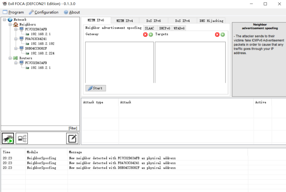The width and height of the screenshot is (286, 192).
Task: Click the network scan start icon
Action: [8, 138]
